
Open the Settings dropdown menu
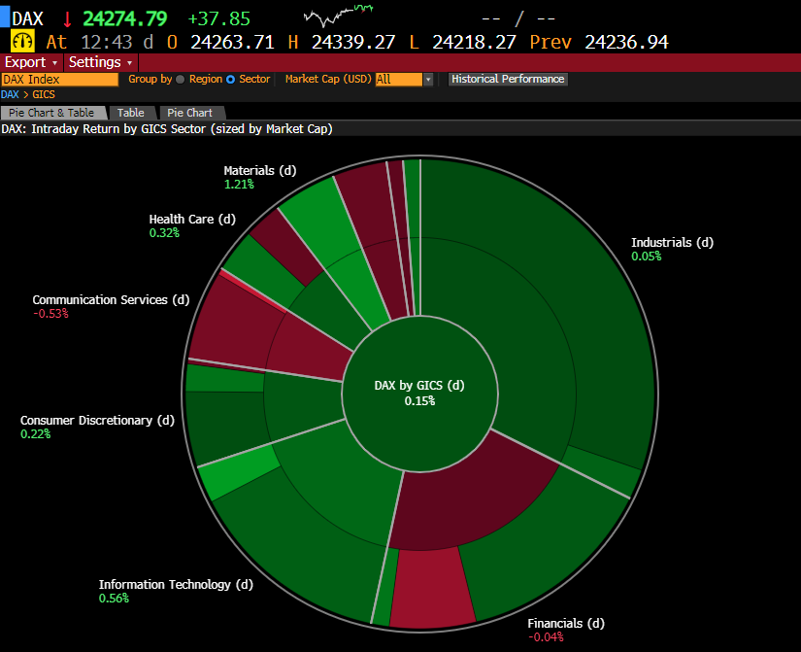point(101,62)
